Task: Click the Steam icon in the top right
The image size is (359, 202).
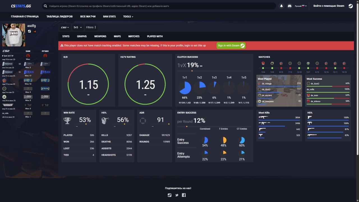Action: (x=350, y=6)
